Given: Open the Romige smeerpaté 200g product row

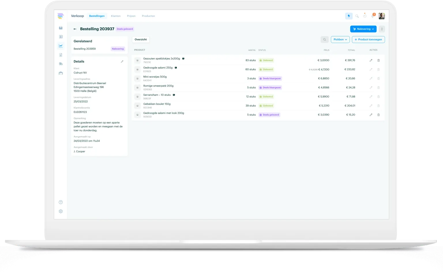Looking at the screenshot, I should [258, 87].
